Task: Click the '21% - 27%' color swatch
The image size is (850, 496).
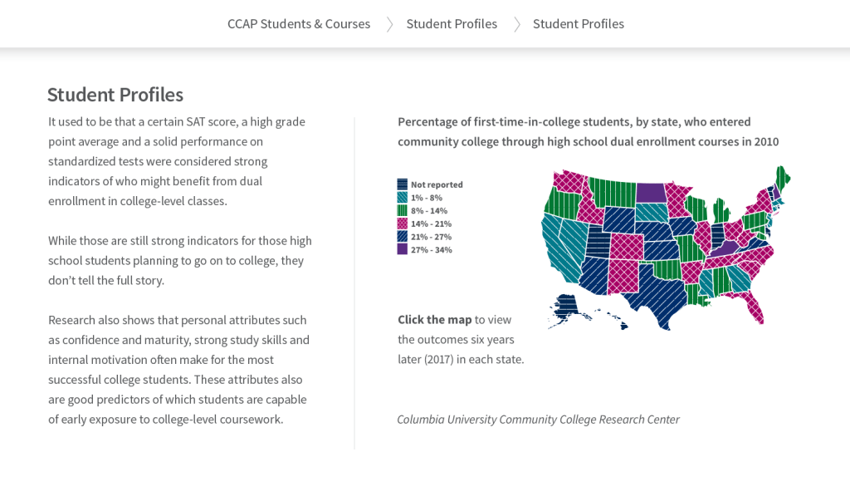Action: click(403, 237)
